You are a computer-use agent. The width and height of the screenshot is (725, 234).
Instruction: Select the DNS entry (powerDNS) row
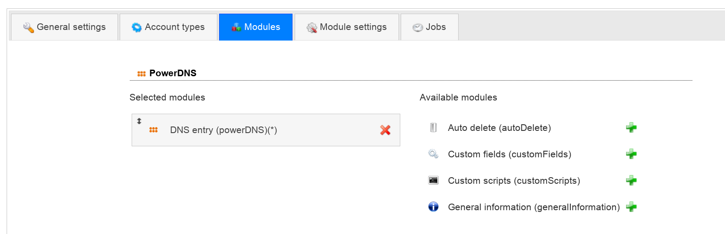coord(266,130)
